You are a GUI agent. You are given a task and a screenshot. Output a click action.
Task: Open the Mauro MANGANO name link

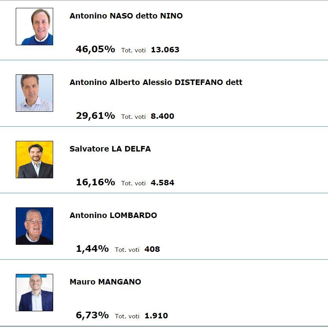point(105,282)
